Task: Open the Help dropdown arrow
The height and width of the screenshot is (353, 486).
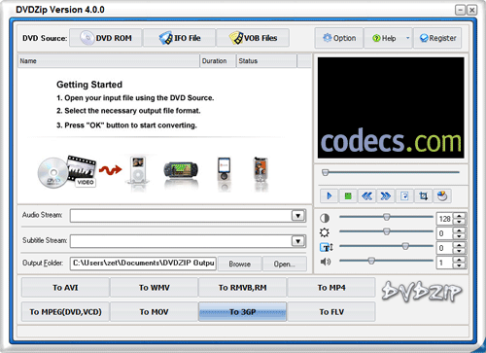Action: 407,38
